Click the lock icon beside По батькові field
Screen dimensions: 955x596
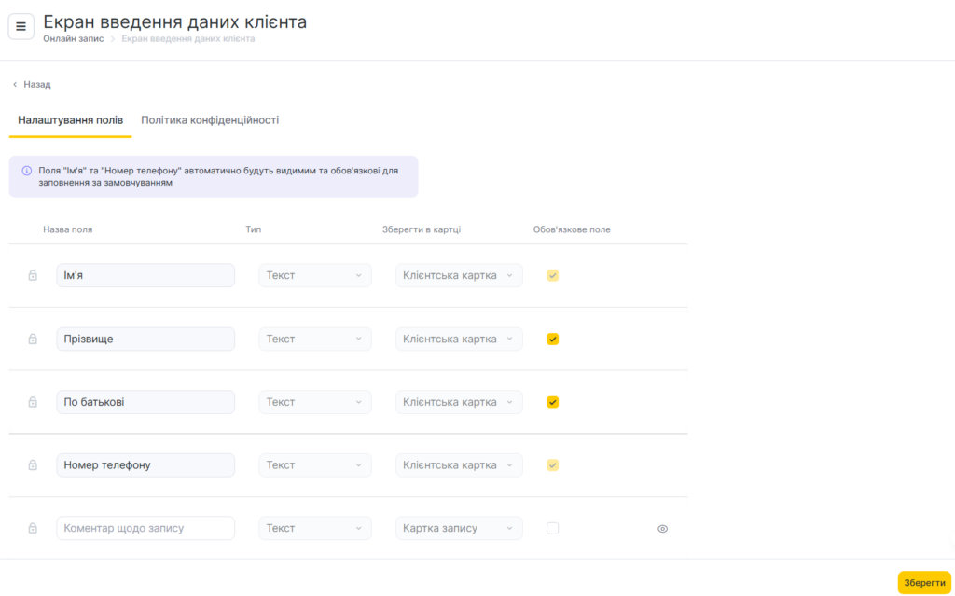pyautogui.click(x=33, y=402)
